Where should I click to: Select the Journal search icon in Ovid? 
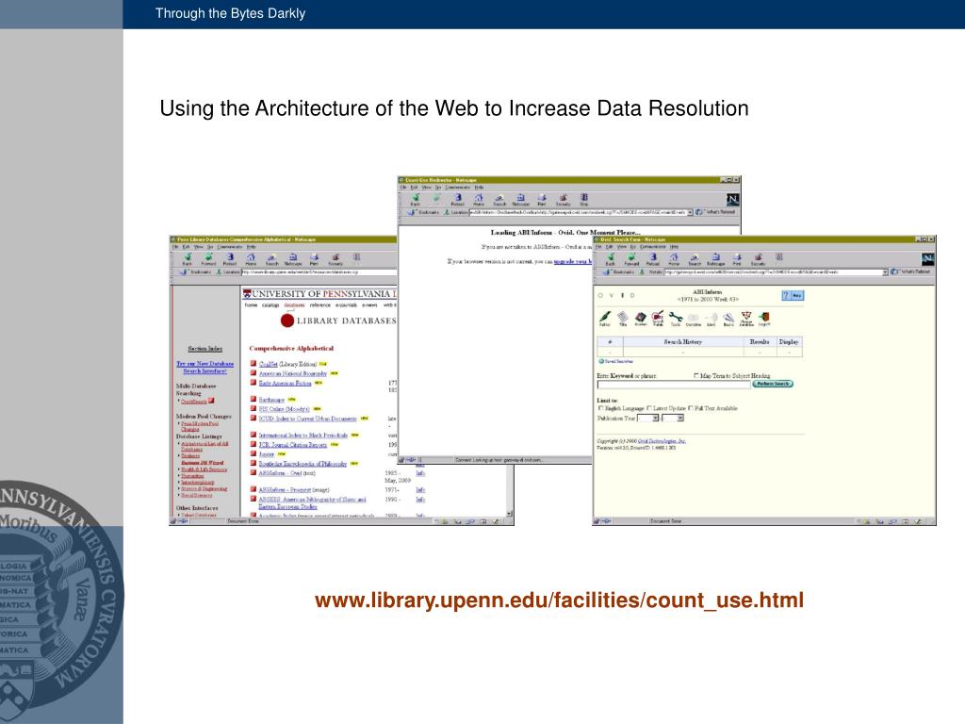(x=641, y=319)
